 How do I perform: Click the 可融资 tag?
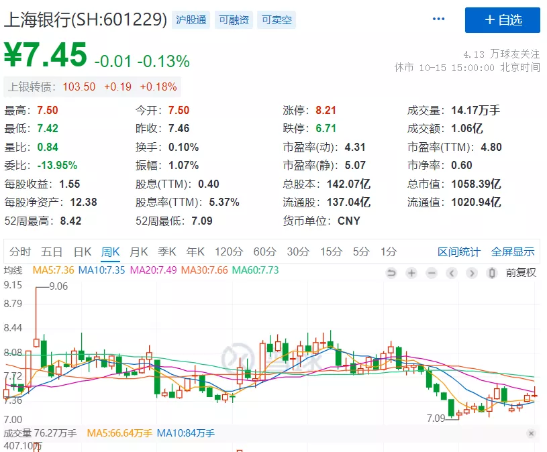point(234,20)
